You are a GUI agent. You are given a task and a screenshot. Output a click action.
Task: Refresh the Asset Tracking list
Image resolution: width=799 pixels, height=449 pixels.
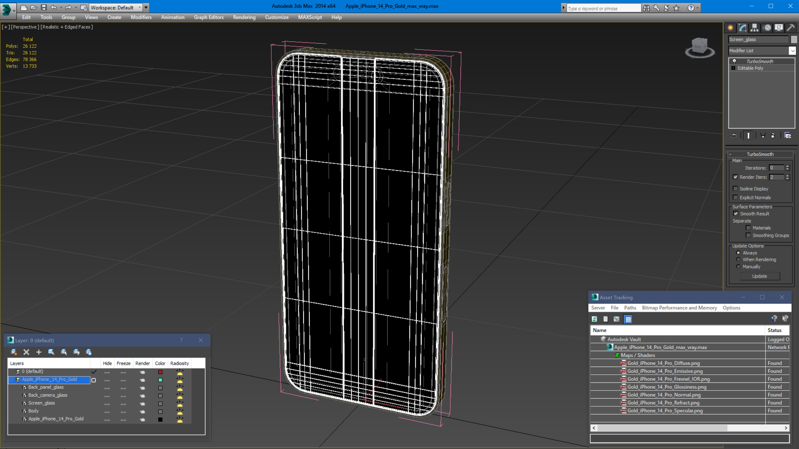[x=594, y=319]
